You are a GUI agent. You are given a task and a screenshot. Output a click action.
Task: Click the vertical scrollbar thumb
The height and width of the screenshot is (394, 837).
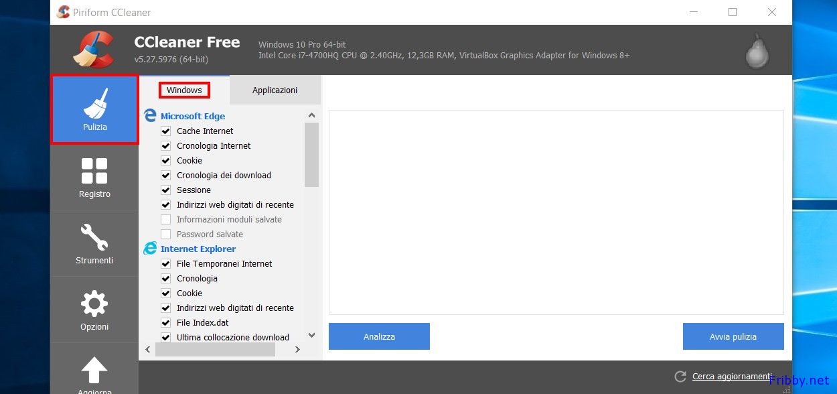(x=311, y=155)
